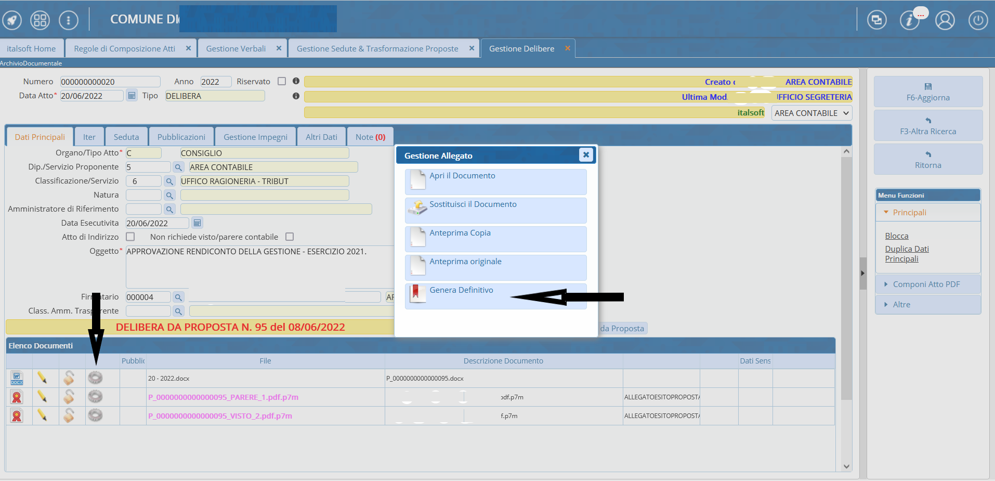Click the rocket launcher icon in header
This screenshot has width=995, height=481.
click(12, 20)
